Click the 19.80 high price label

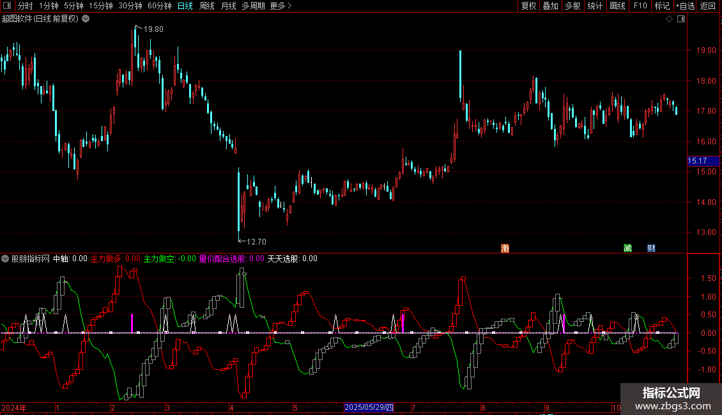[153, 29]
